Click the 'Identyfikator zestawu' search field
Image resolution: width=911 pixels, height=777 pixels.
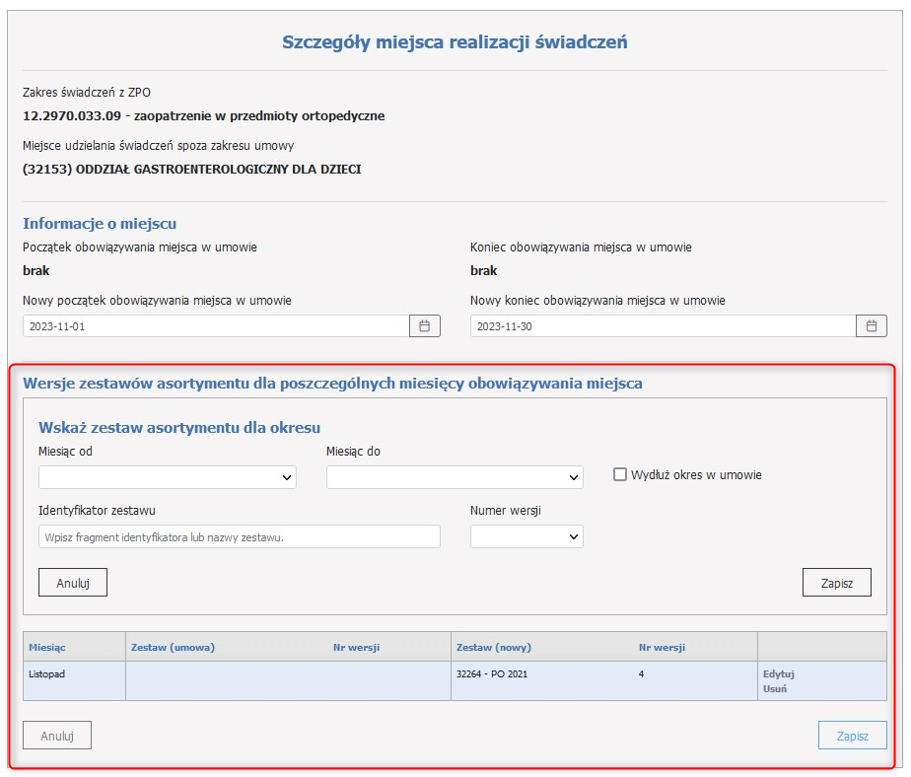(x=239, y=536)
